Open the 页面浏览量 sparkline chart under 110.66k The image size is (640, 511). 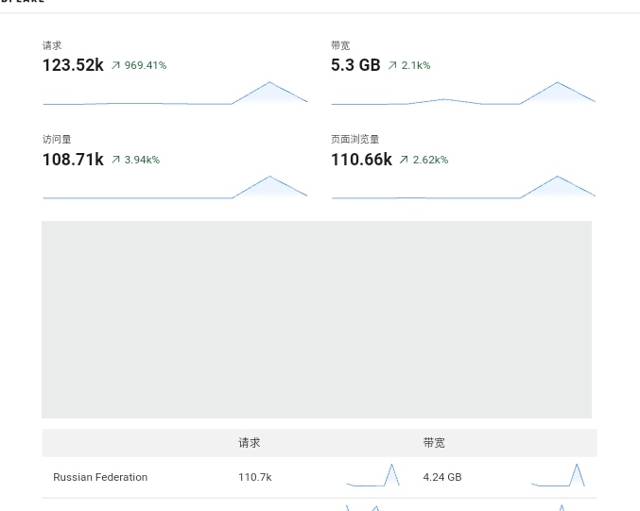463,187
